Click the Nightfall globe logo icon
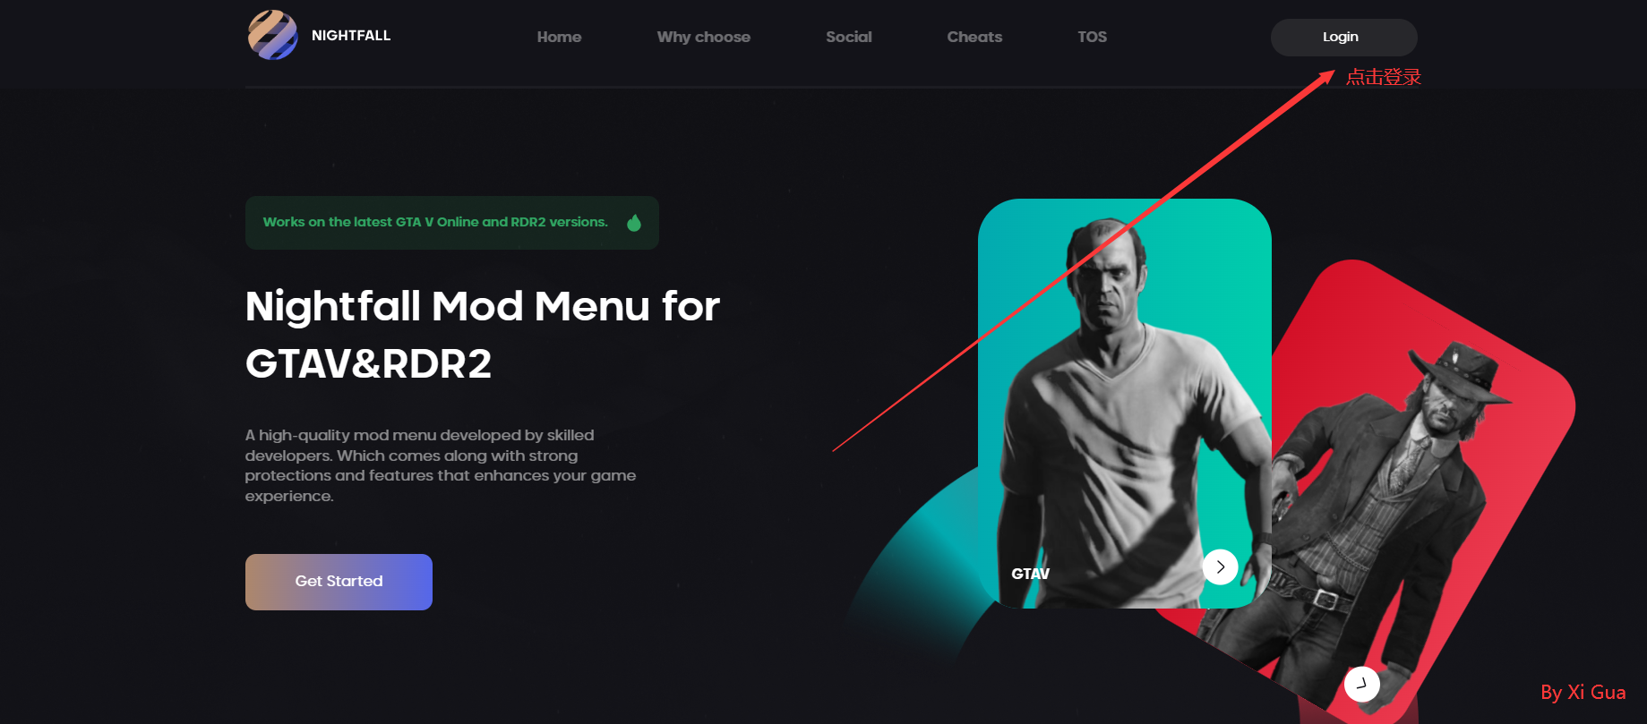 tap(272, 36)
